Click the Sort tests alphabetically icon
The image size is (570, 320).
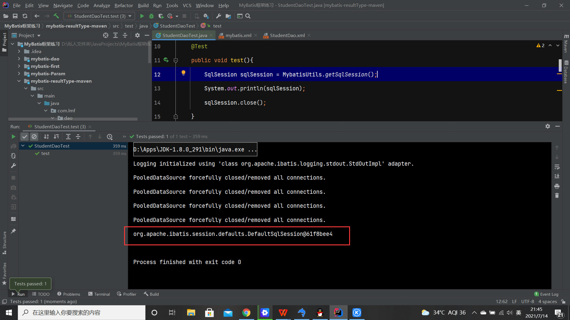(x=46, y=136)
